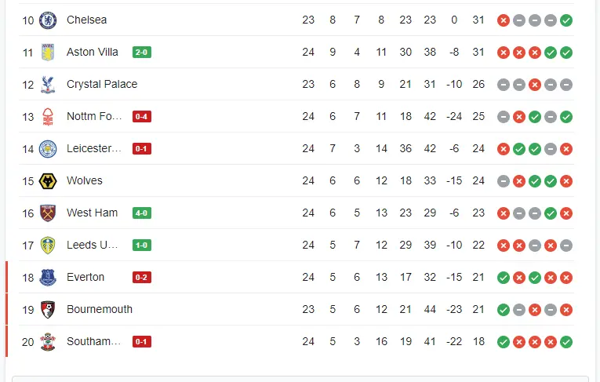
Task: Click the Bournemouth club crest
Action: pyautogui.click(x=48, y=309)
